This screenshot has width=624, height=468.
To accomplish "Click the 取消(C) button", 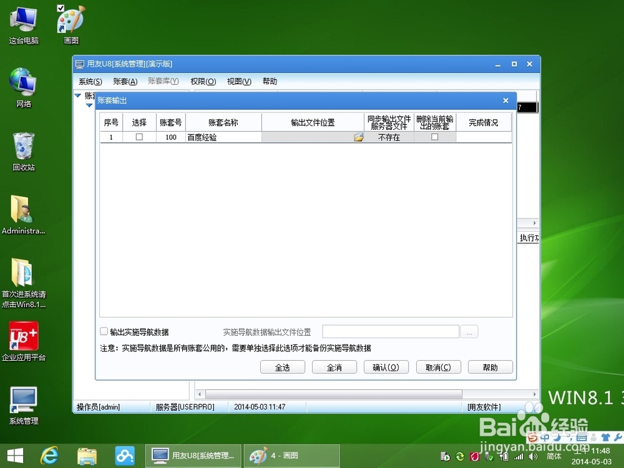I will coord(438,368).
